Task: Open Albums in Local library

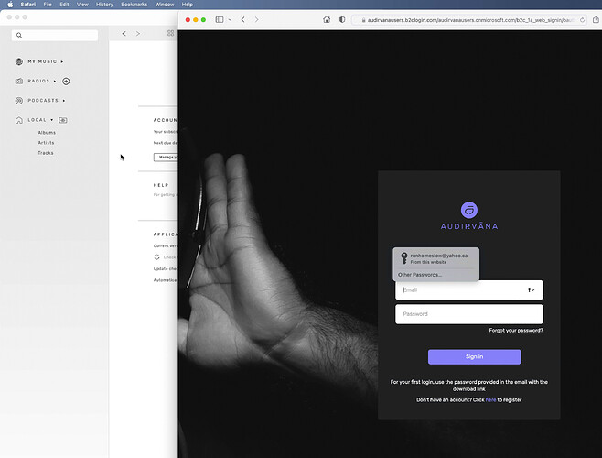Action: [47, 132]
